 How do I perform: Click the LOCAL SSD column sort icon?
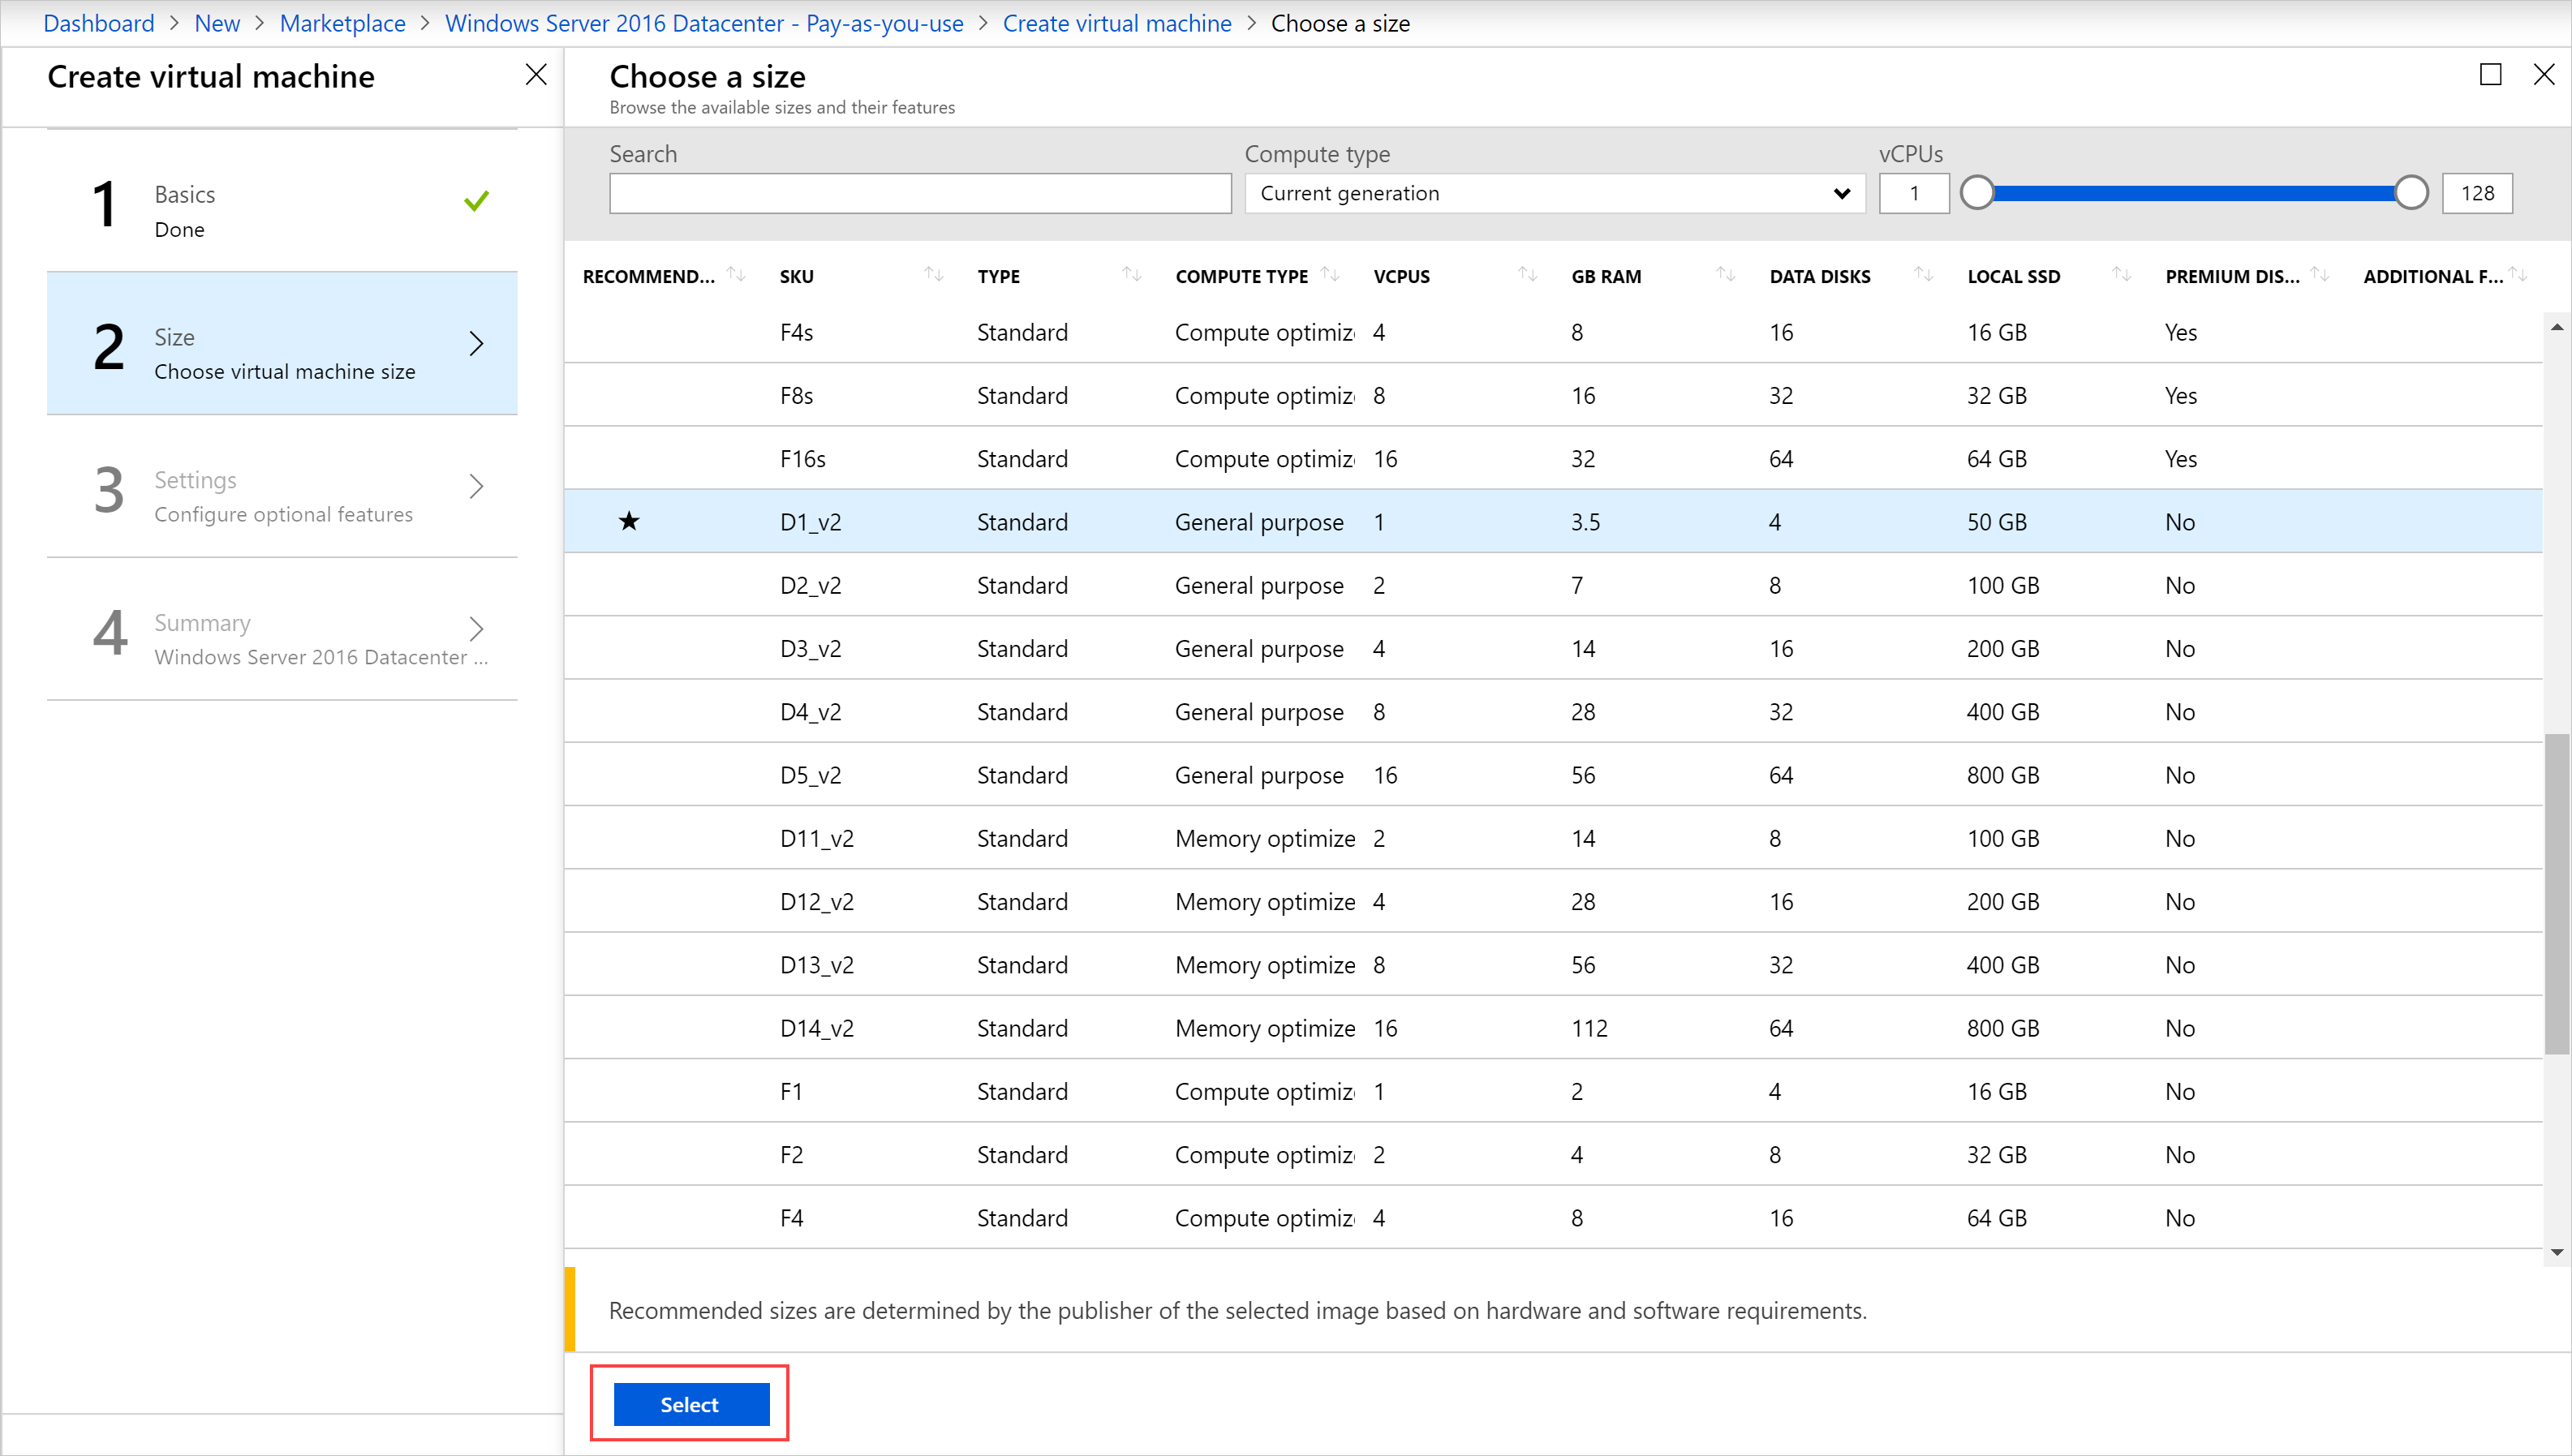point(2118,276)
